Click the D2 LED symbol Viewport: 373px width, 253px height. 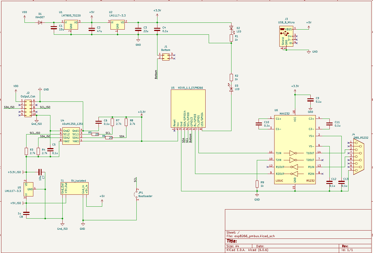click(x=231, y=28)
